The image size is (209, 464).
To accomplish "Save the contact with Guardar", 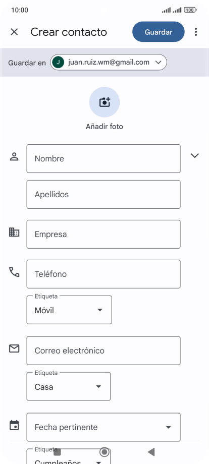I will 159,32.
